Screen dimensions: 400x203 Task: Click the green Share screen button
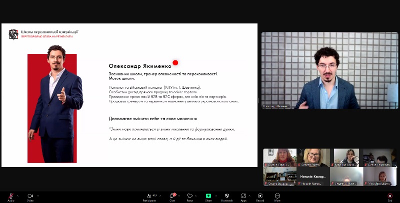click(208, 197)
